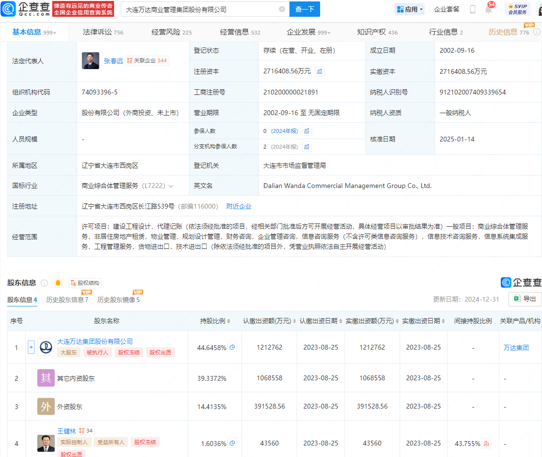Click 股权冻结 tag under 王健林
Screen dimensions: 542x457
click(145, 442)
